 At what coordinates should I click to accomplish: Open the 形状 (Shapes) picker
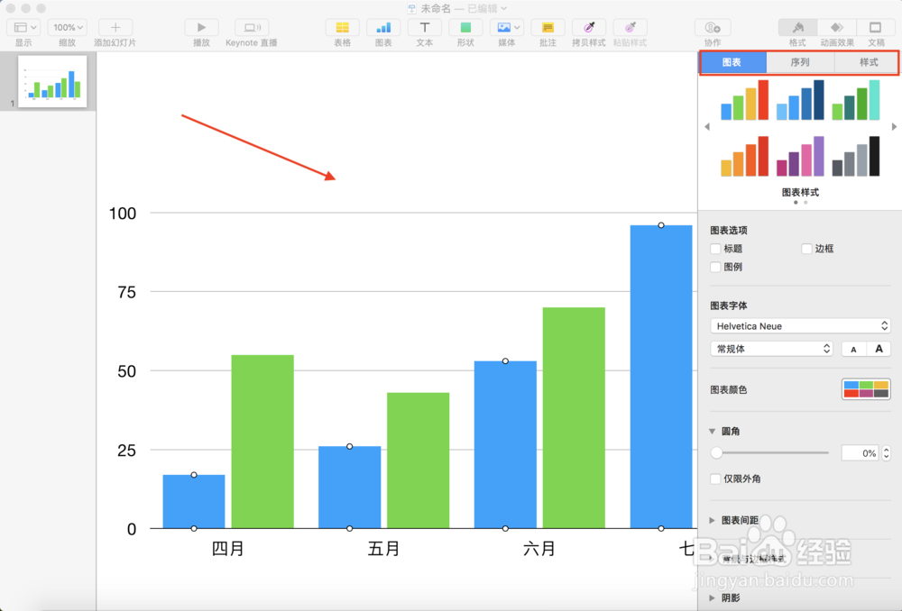pos(465,28)
